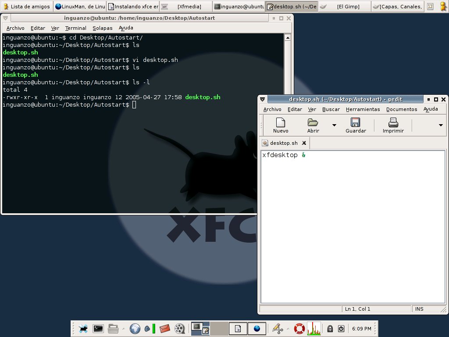Open the Xfce mouse desktop menu in panel
Viewport: 449px width, 337px height.
(x=83, y=328)
